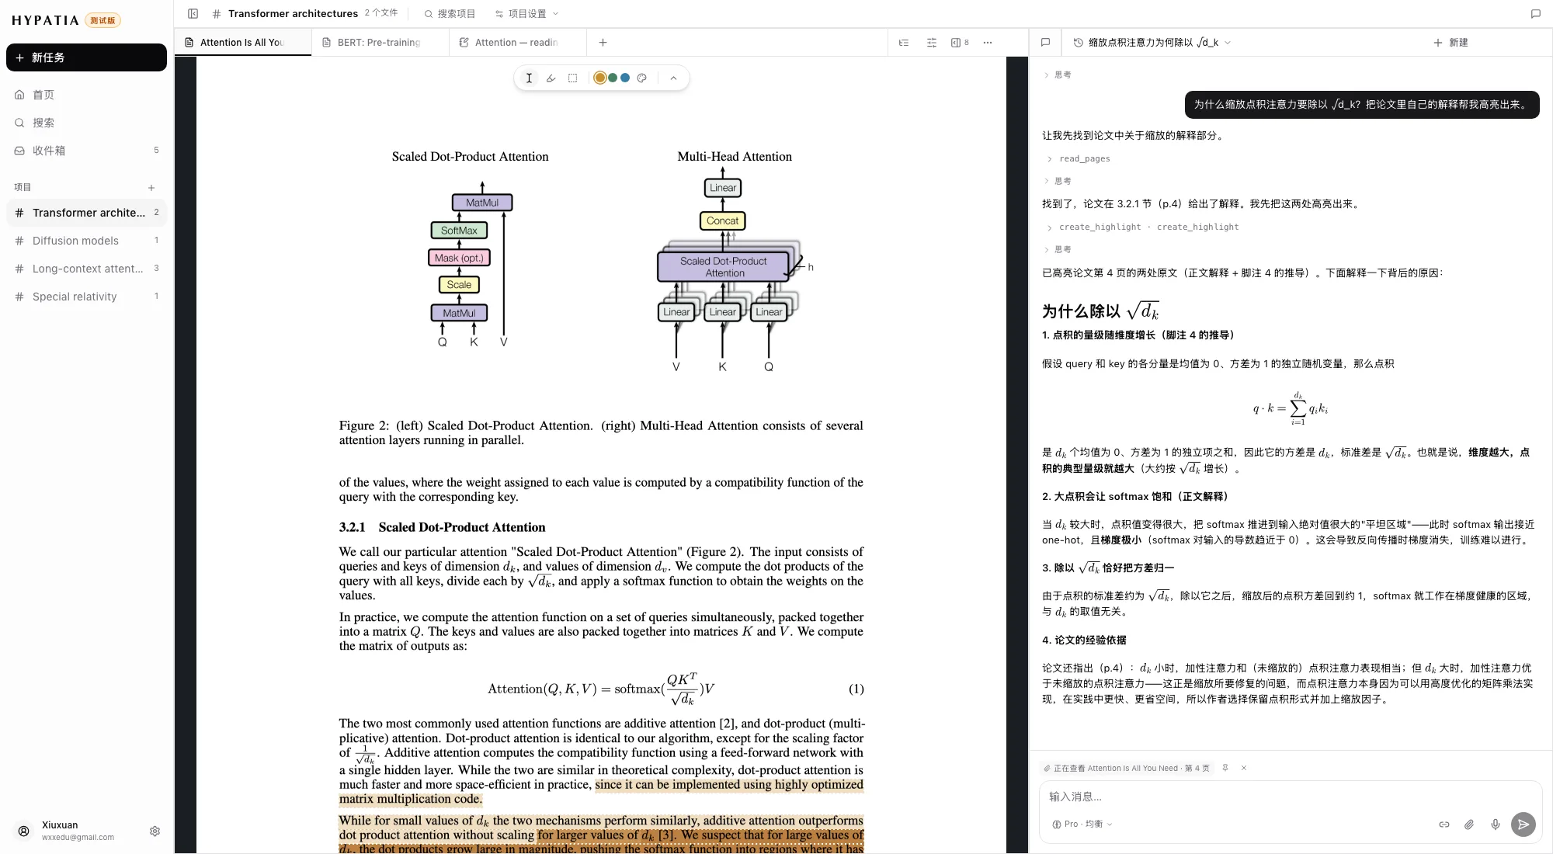Screen dimensions: 1553x854
Task: Open the Pro · 均衡 model dropdown
Action: click(x=1082, y=824)
